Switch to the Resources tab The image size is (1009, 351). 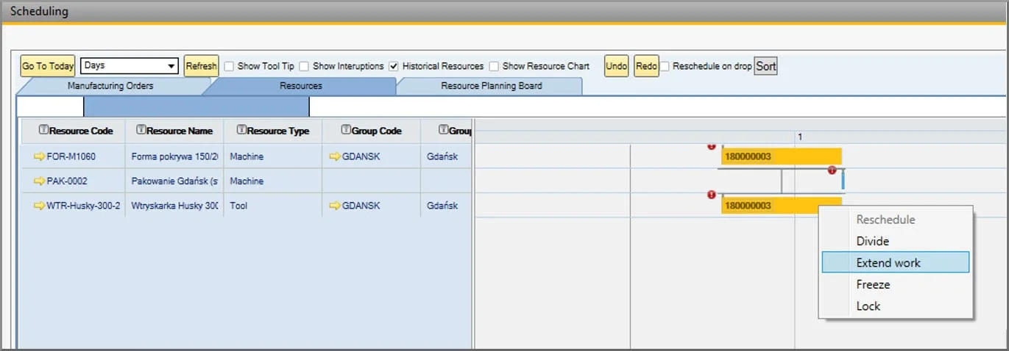[x=300, y=86]
